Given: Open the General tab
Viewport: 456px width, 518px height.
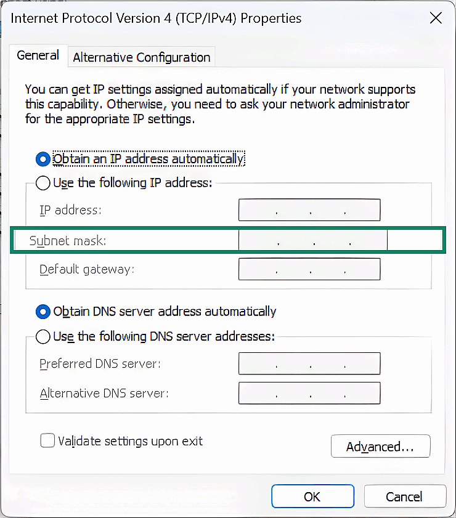Looking at the screenshot, I should click(38, 55).
